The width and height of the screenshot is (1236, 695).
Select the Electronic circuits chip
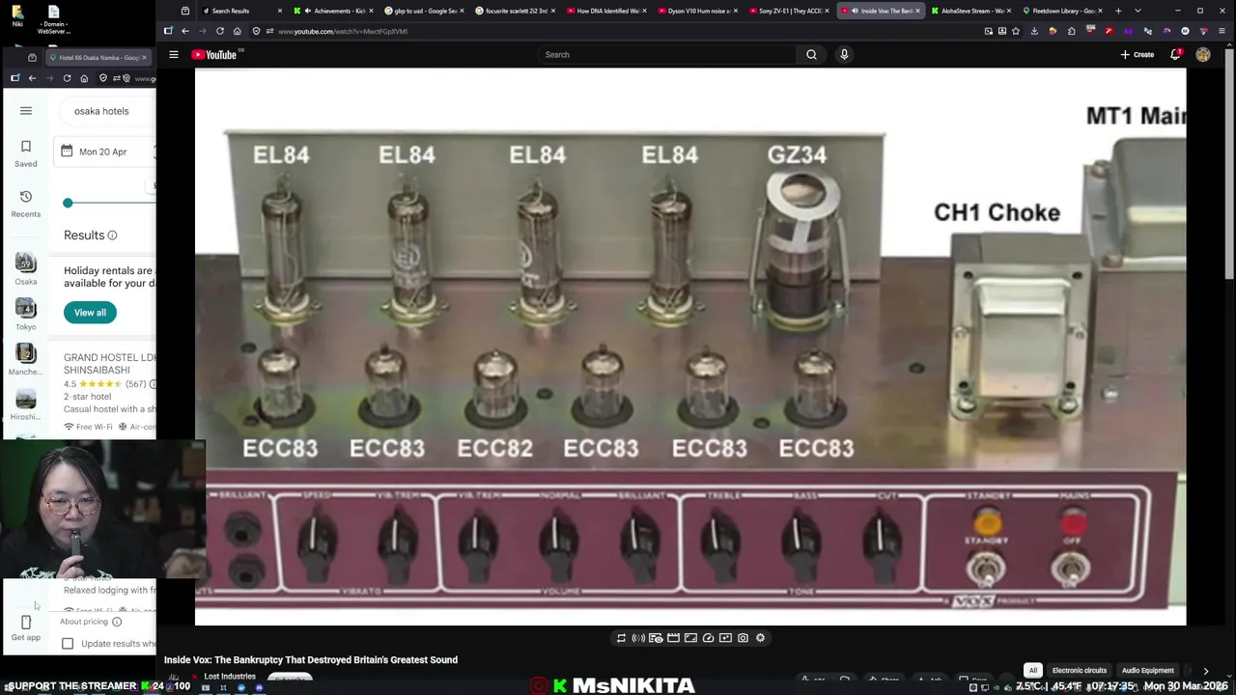(1079, 670)
